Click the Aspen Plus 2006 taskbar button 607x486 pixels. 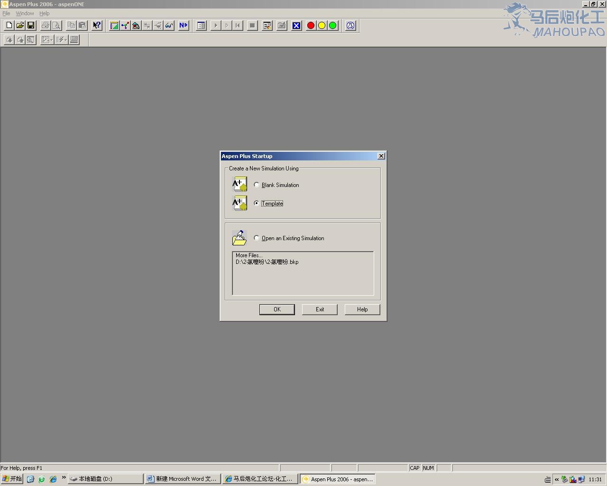click(x=338, y=479)
